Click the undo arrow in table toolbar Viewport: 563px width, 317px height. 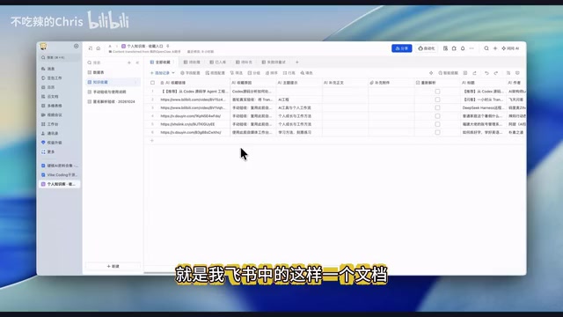(x=486, y=73)
